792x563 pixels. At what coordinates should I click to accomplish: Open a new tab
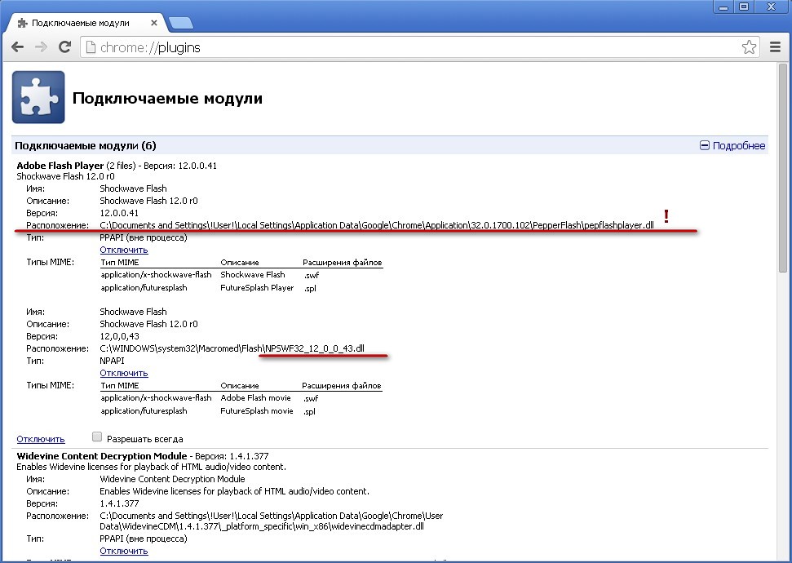click(x=180, y=23)
